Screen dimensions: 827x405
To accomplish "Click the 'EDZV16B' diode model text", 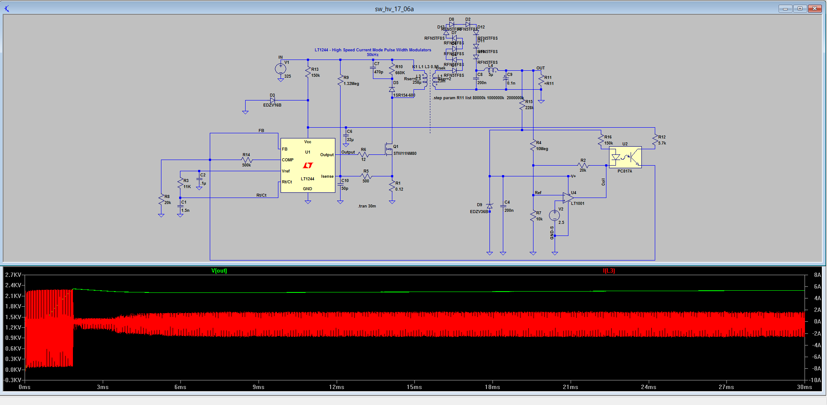I will point(272,105).
